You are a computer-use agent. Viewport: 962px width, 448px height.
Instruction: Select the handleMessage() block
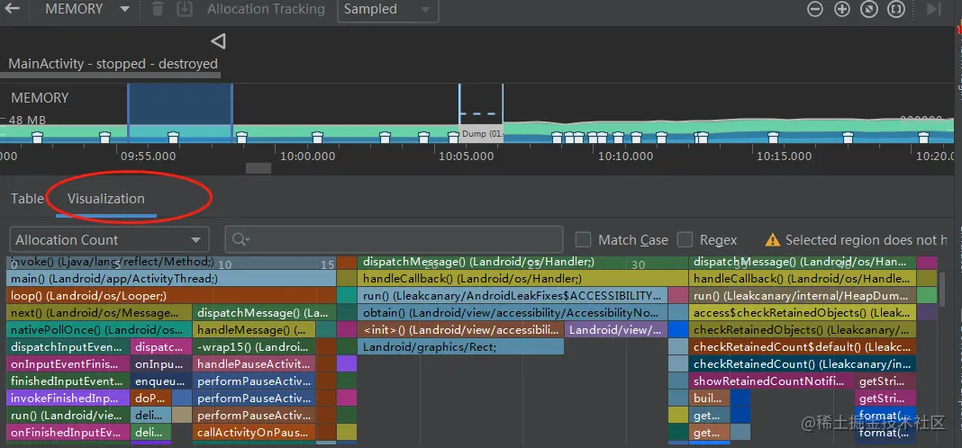[254, 330]
